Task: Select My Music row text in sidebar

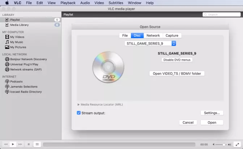Action: [17, 42]
